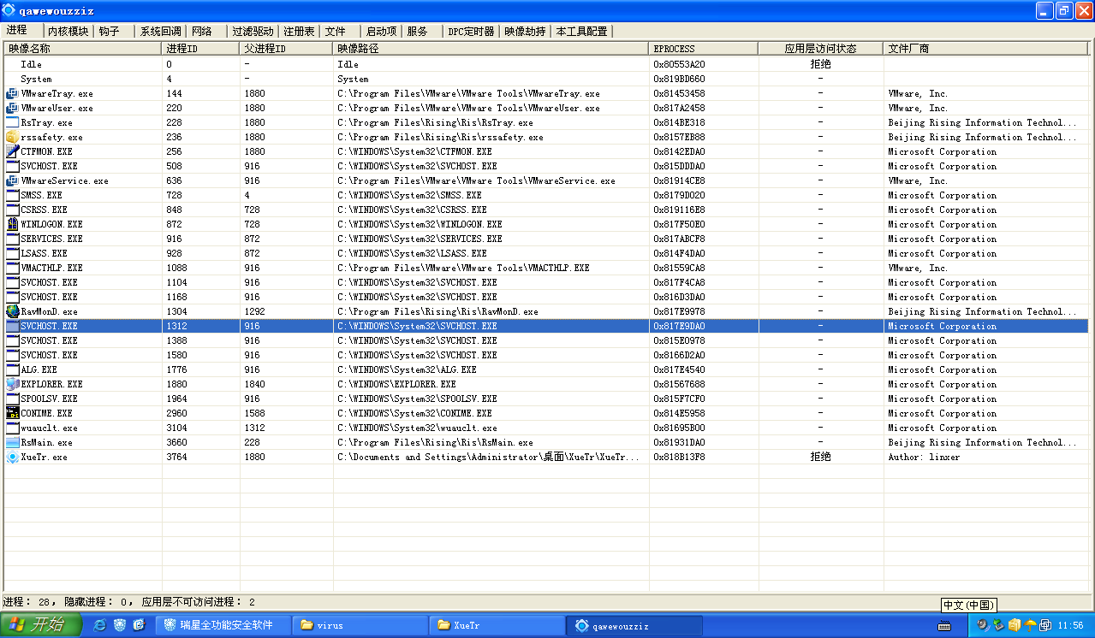Open the 网络 tab
Screen dimensions: 1095x638
[206, 32]
